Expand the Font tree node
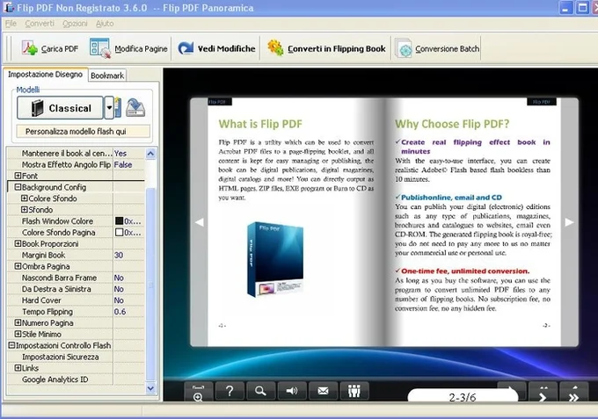The height and width of the screenshot is (419, 598). tap(18, 176)
